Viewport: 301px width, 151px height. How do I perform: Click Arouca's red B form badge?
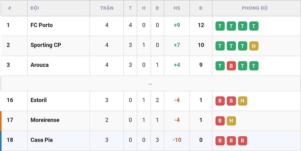[231, 66]
